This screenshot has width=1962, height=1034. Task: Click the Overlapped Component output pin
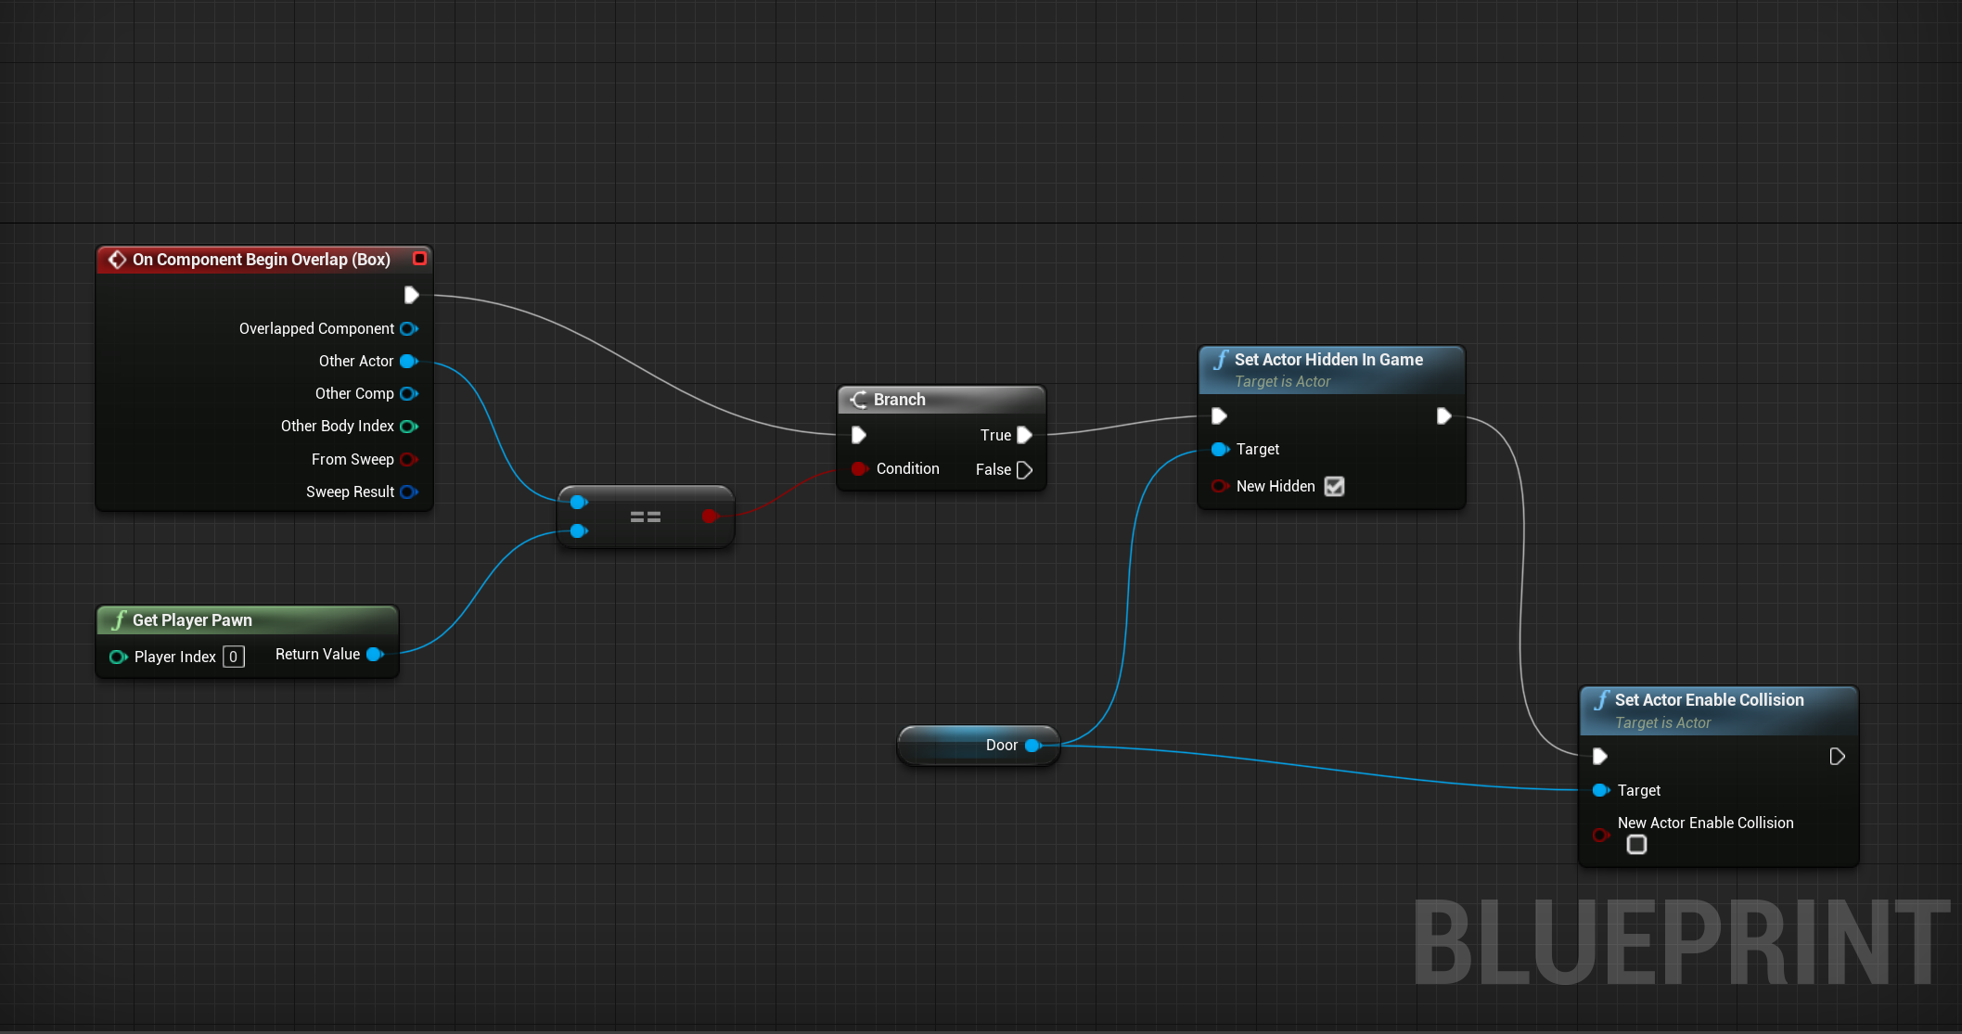(x=408, y=329)
